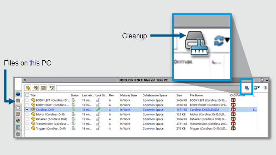Image resolution: width=276 pixels, height=155 pixels.
Task: Click the Cleanup disk-and-brush icon in toolbar
Action: click(x=247, y=88)
